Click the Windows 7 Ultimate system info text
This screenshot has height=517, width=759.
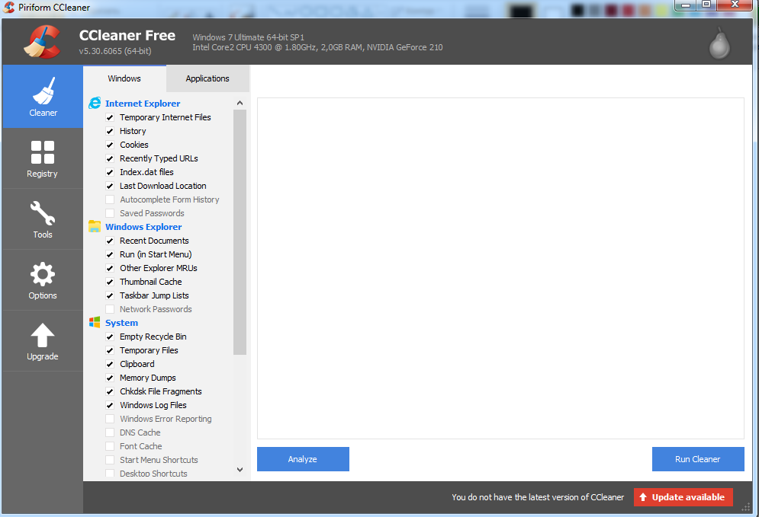[249, 37]
